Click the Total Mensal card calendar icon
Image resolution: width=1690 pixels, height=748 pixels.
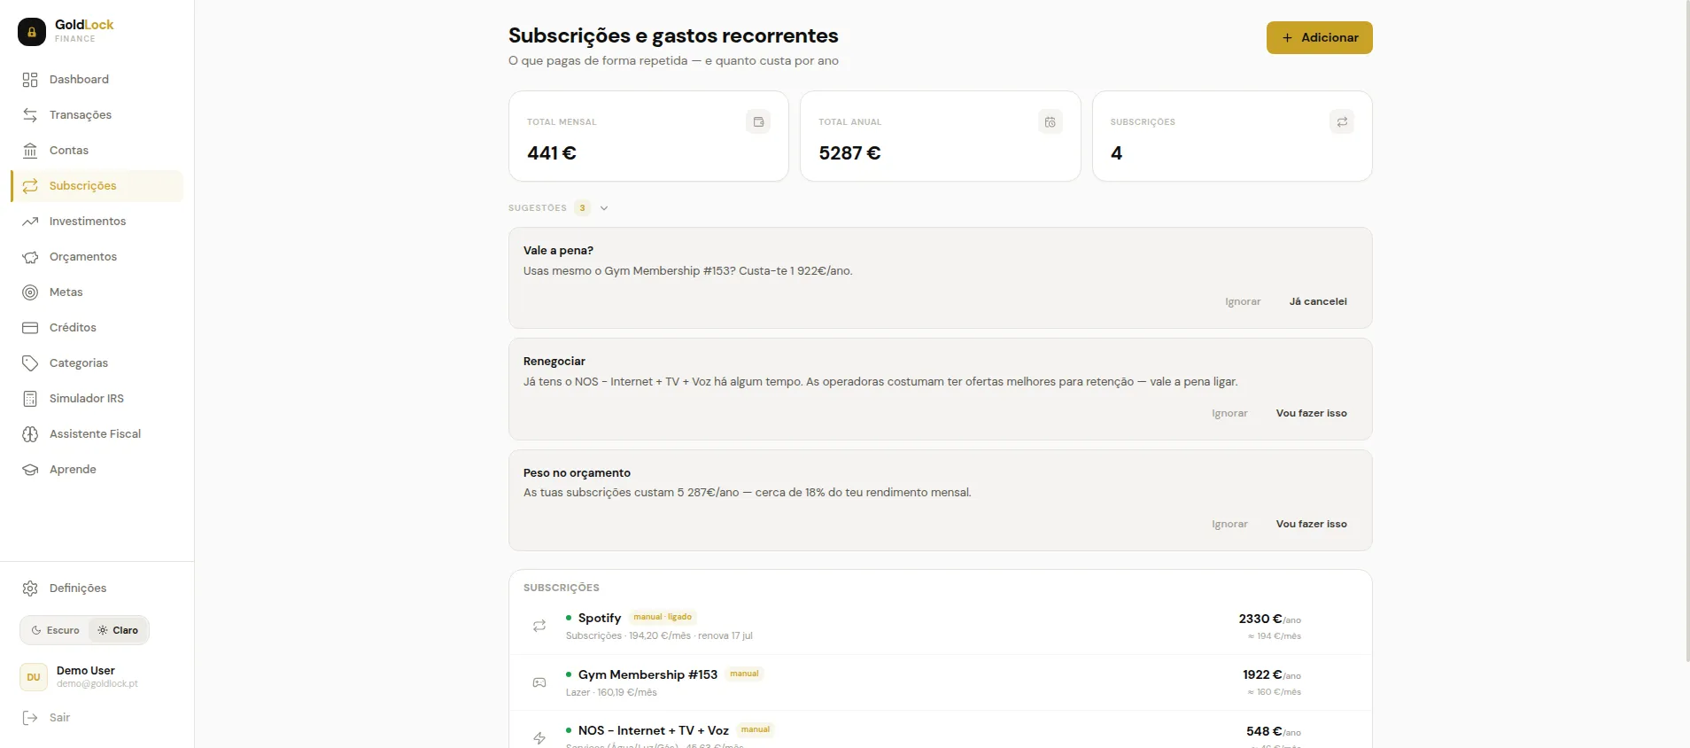point(758,122)
